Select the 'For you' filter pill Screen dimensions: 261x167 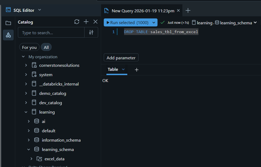29,47
